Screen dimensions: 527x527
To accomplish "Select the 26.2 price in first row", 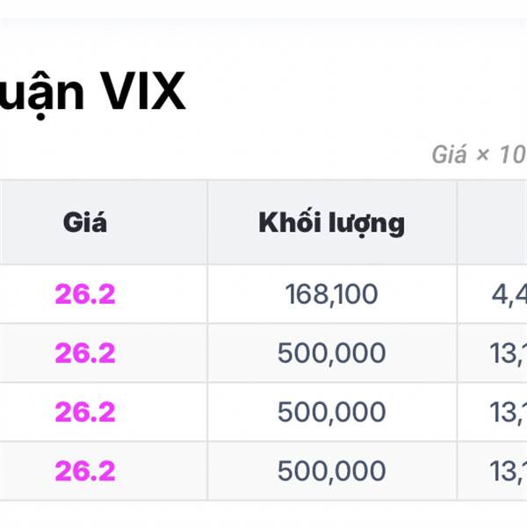I will tap(85, 294).
